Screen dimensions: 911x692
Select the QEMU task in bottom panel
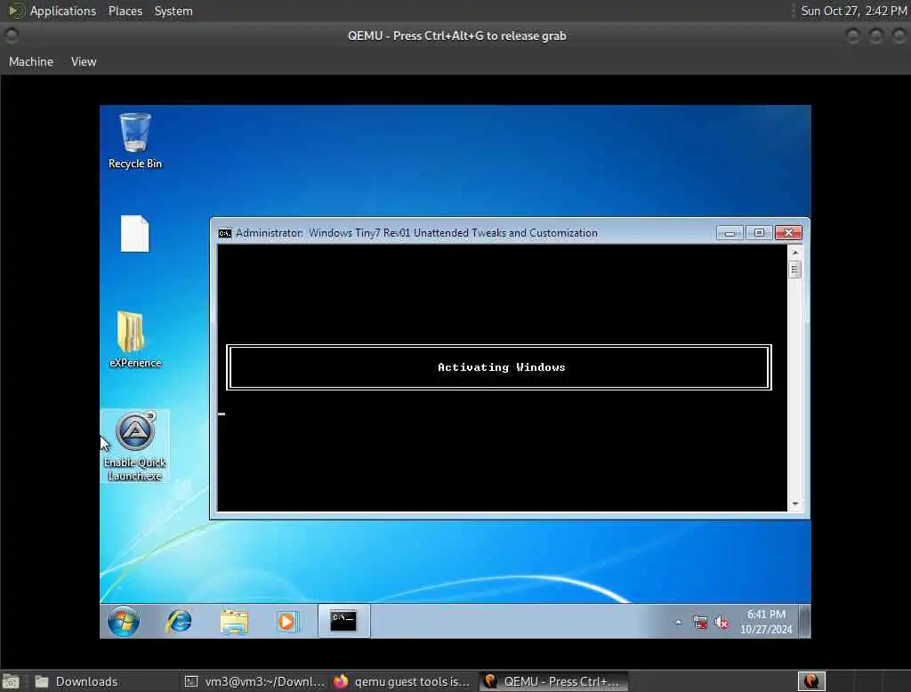[553, 681]
